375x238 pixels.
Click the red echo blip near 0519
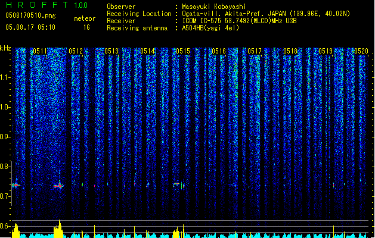(334, 185)
